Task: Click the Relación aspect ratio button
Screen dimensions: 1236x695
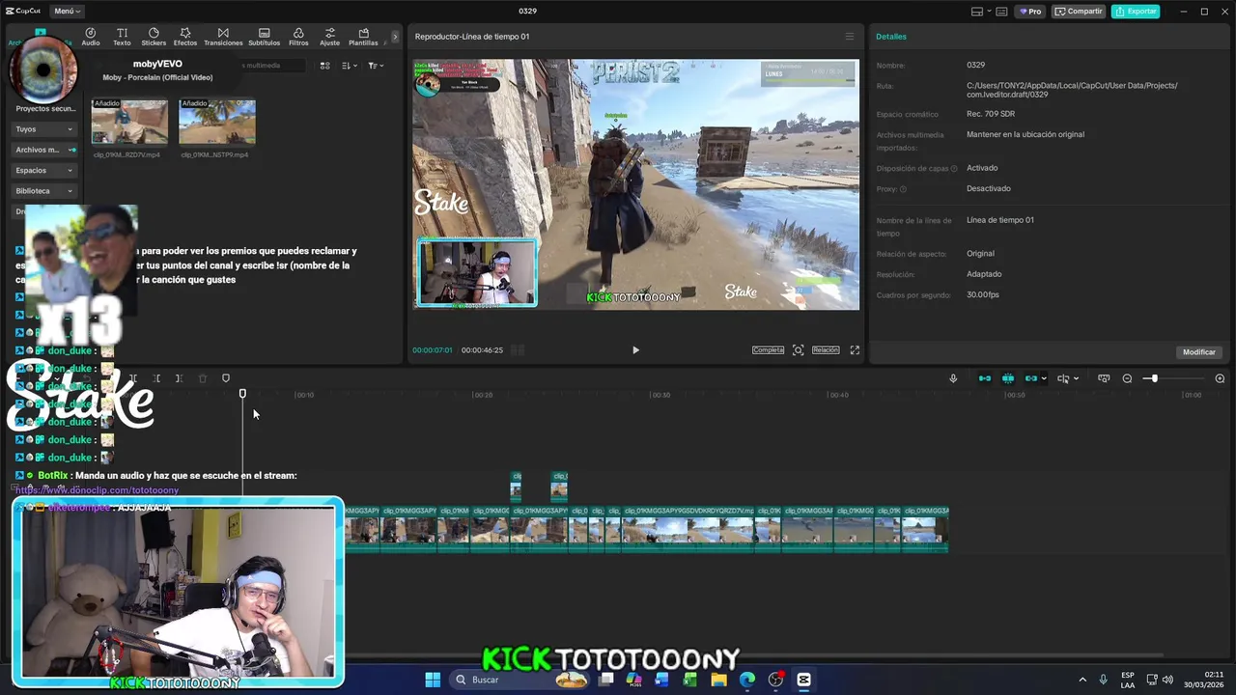Action: (x=826, y=350)
